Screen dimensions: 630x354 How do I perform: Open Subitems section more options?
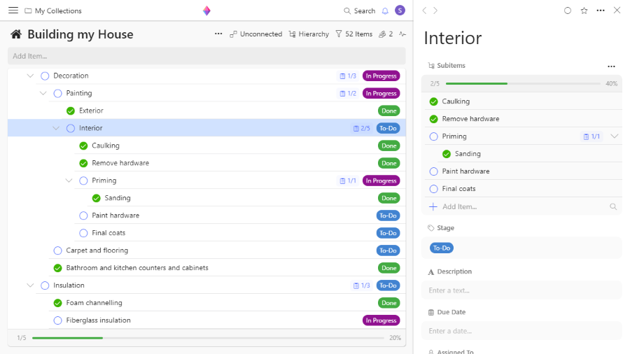[x=611, y=66]
